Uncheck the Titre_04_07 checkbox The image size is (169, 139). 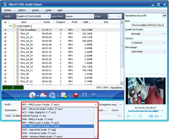tap(5, 56)
